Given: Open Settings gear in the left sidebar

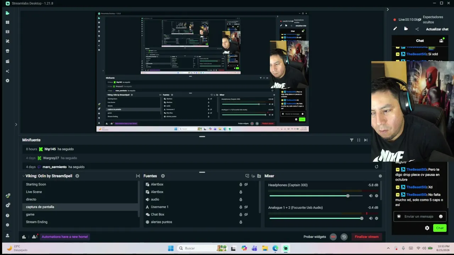Looking at the screenshot, I should coord(7,225).
